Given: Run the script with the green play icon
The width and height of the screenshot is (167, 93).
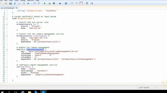Looking at the screenshot, I should tap(45, 3).
